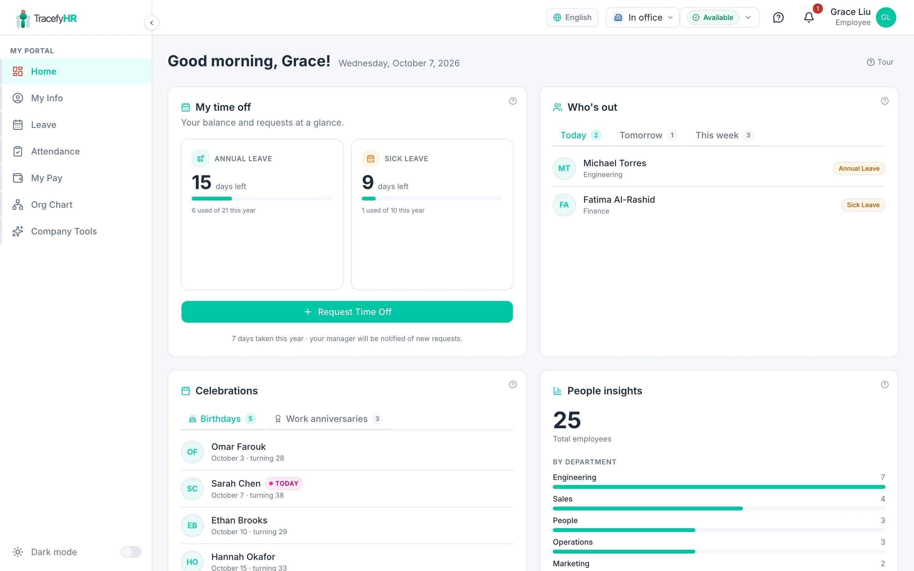Switch to Tomorrow tab in Who's out

coord(648,135)
